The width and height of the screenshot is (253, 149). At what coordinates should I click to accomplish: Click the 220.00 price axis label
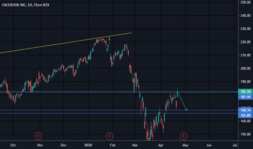245,42
